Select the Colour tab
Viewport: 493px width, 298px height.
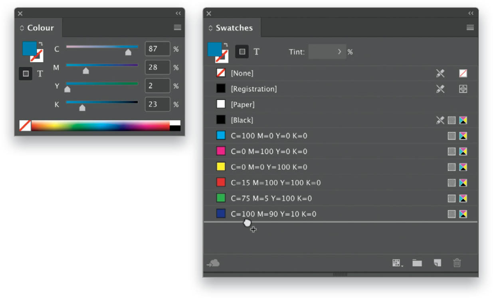coord(38,28)
